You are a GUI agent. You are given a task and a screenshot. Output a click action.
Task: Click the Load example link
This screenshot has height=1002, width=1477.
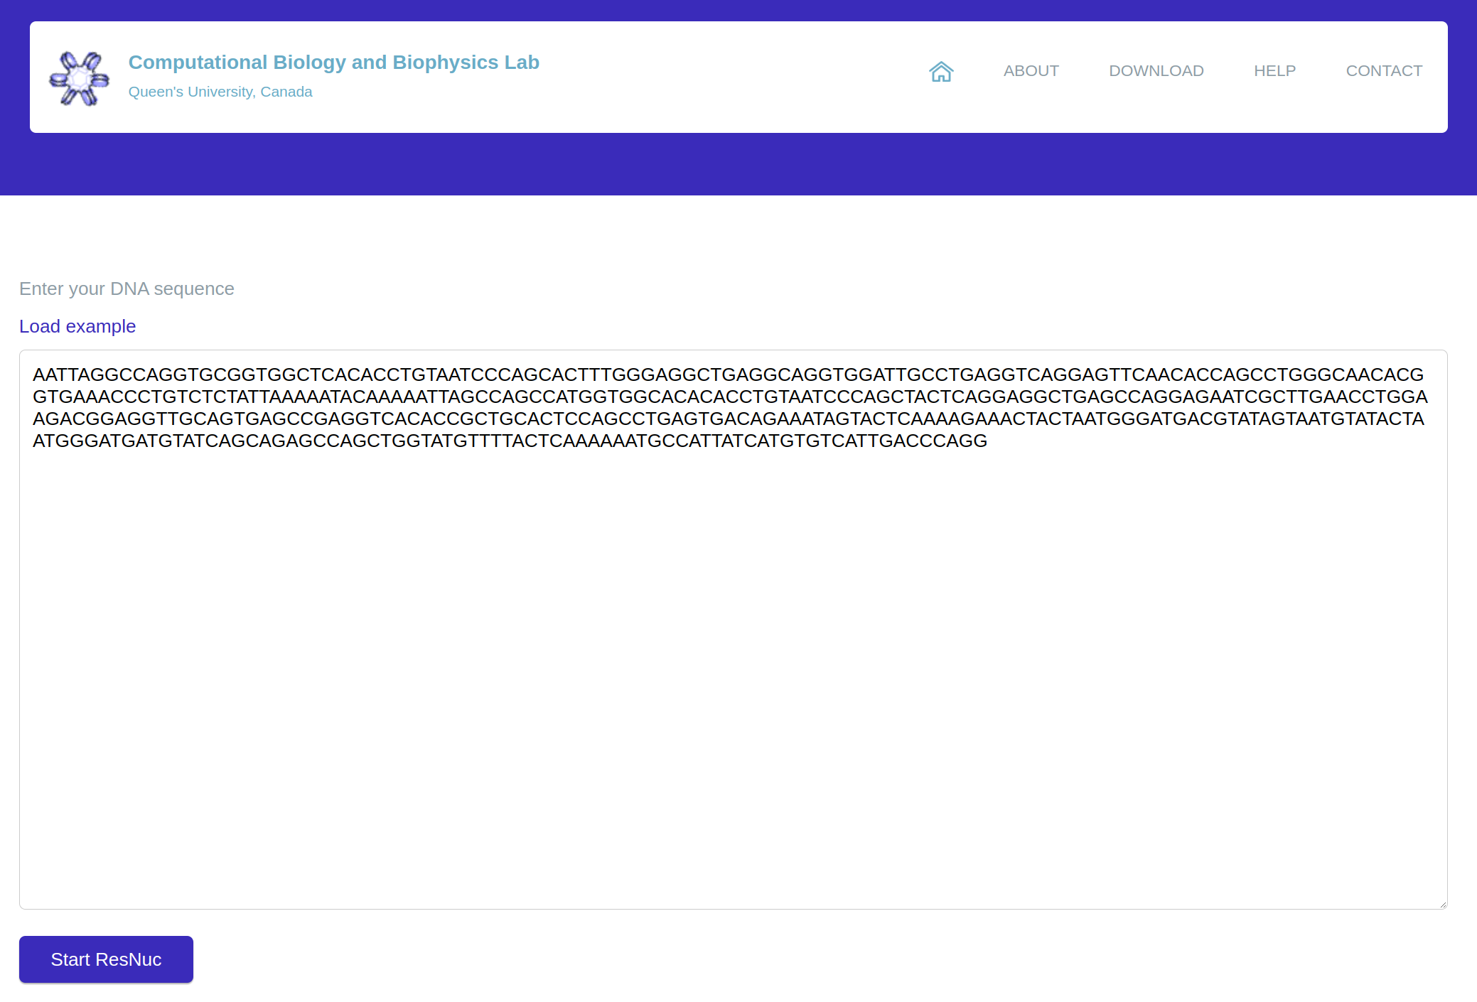pyautogui.click(x=77, y=326)
